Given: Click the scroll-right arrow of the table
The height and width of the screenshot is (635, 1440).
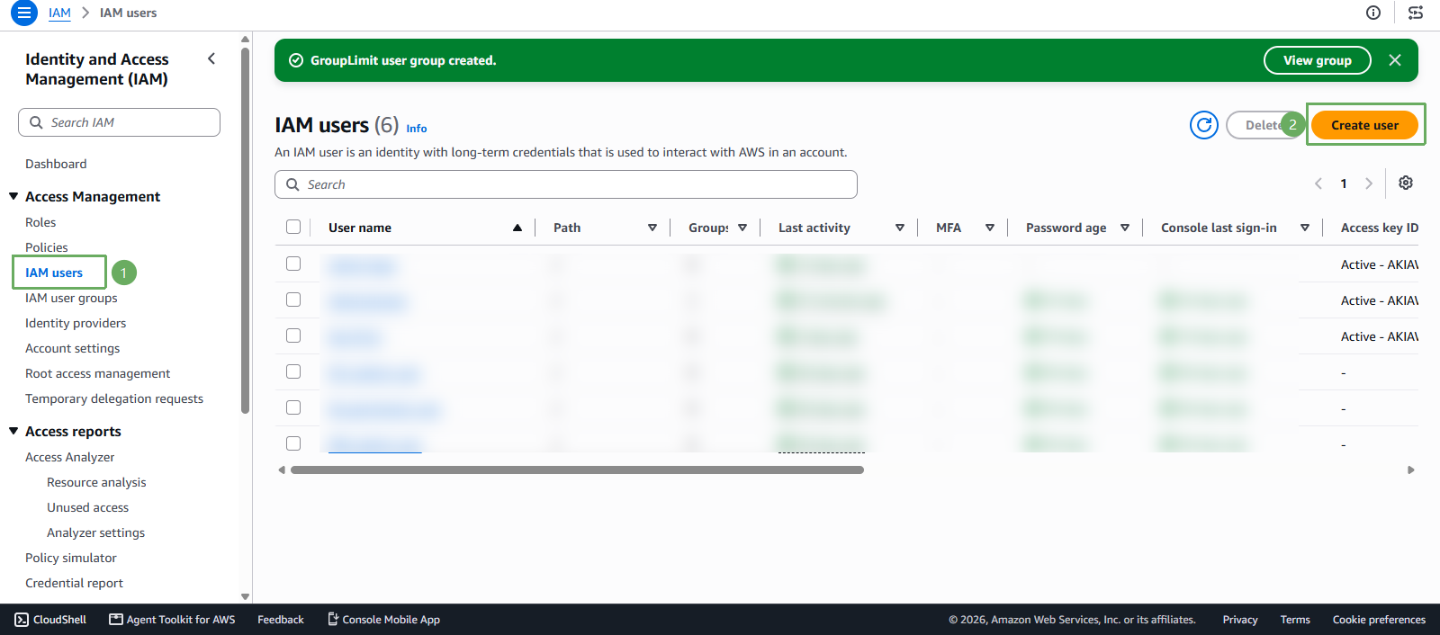Looking at the screenshot, I should (x=1411, y=470).
